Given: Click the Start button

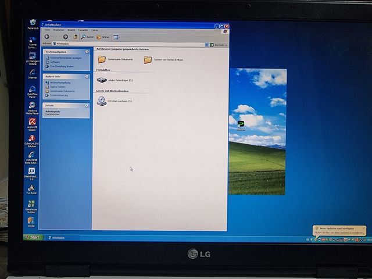Looking at the screenshot, I should coord(33,237).
